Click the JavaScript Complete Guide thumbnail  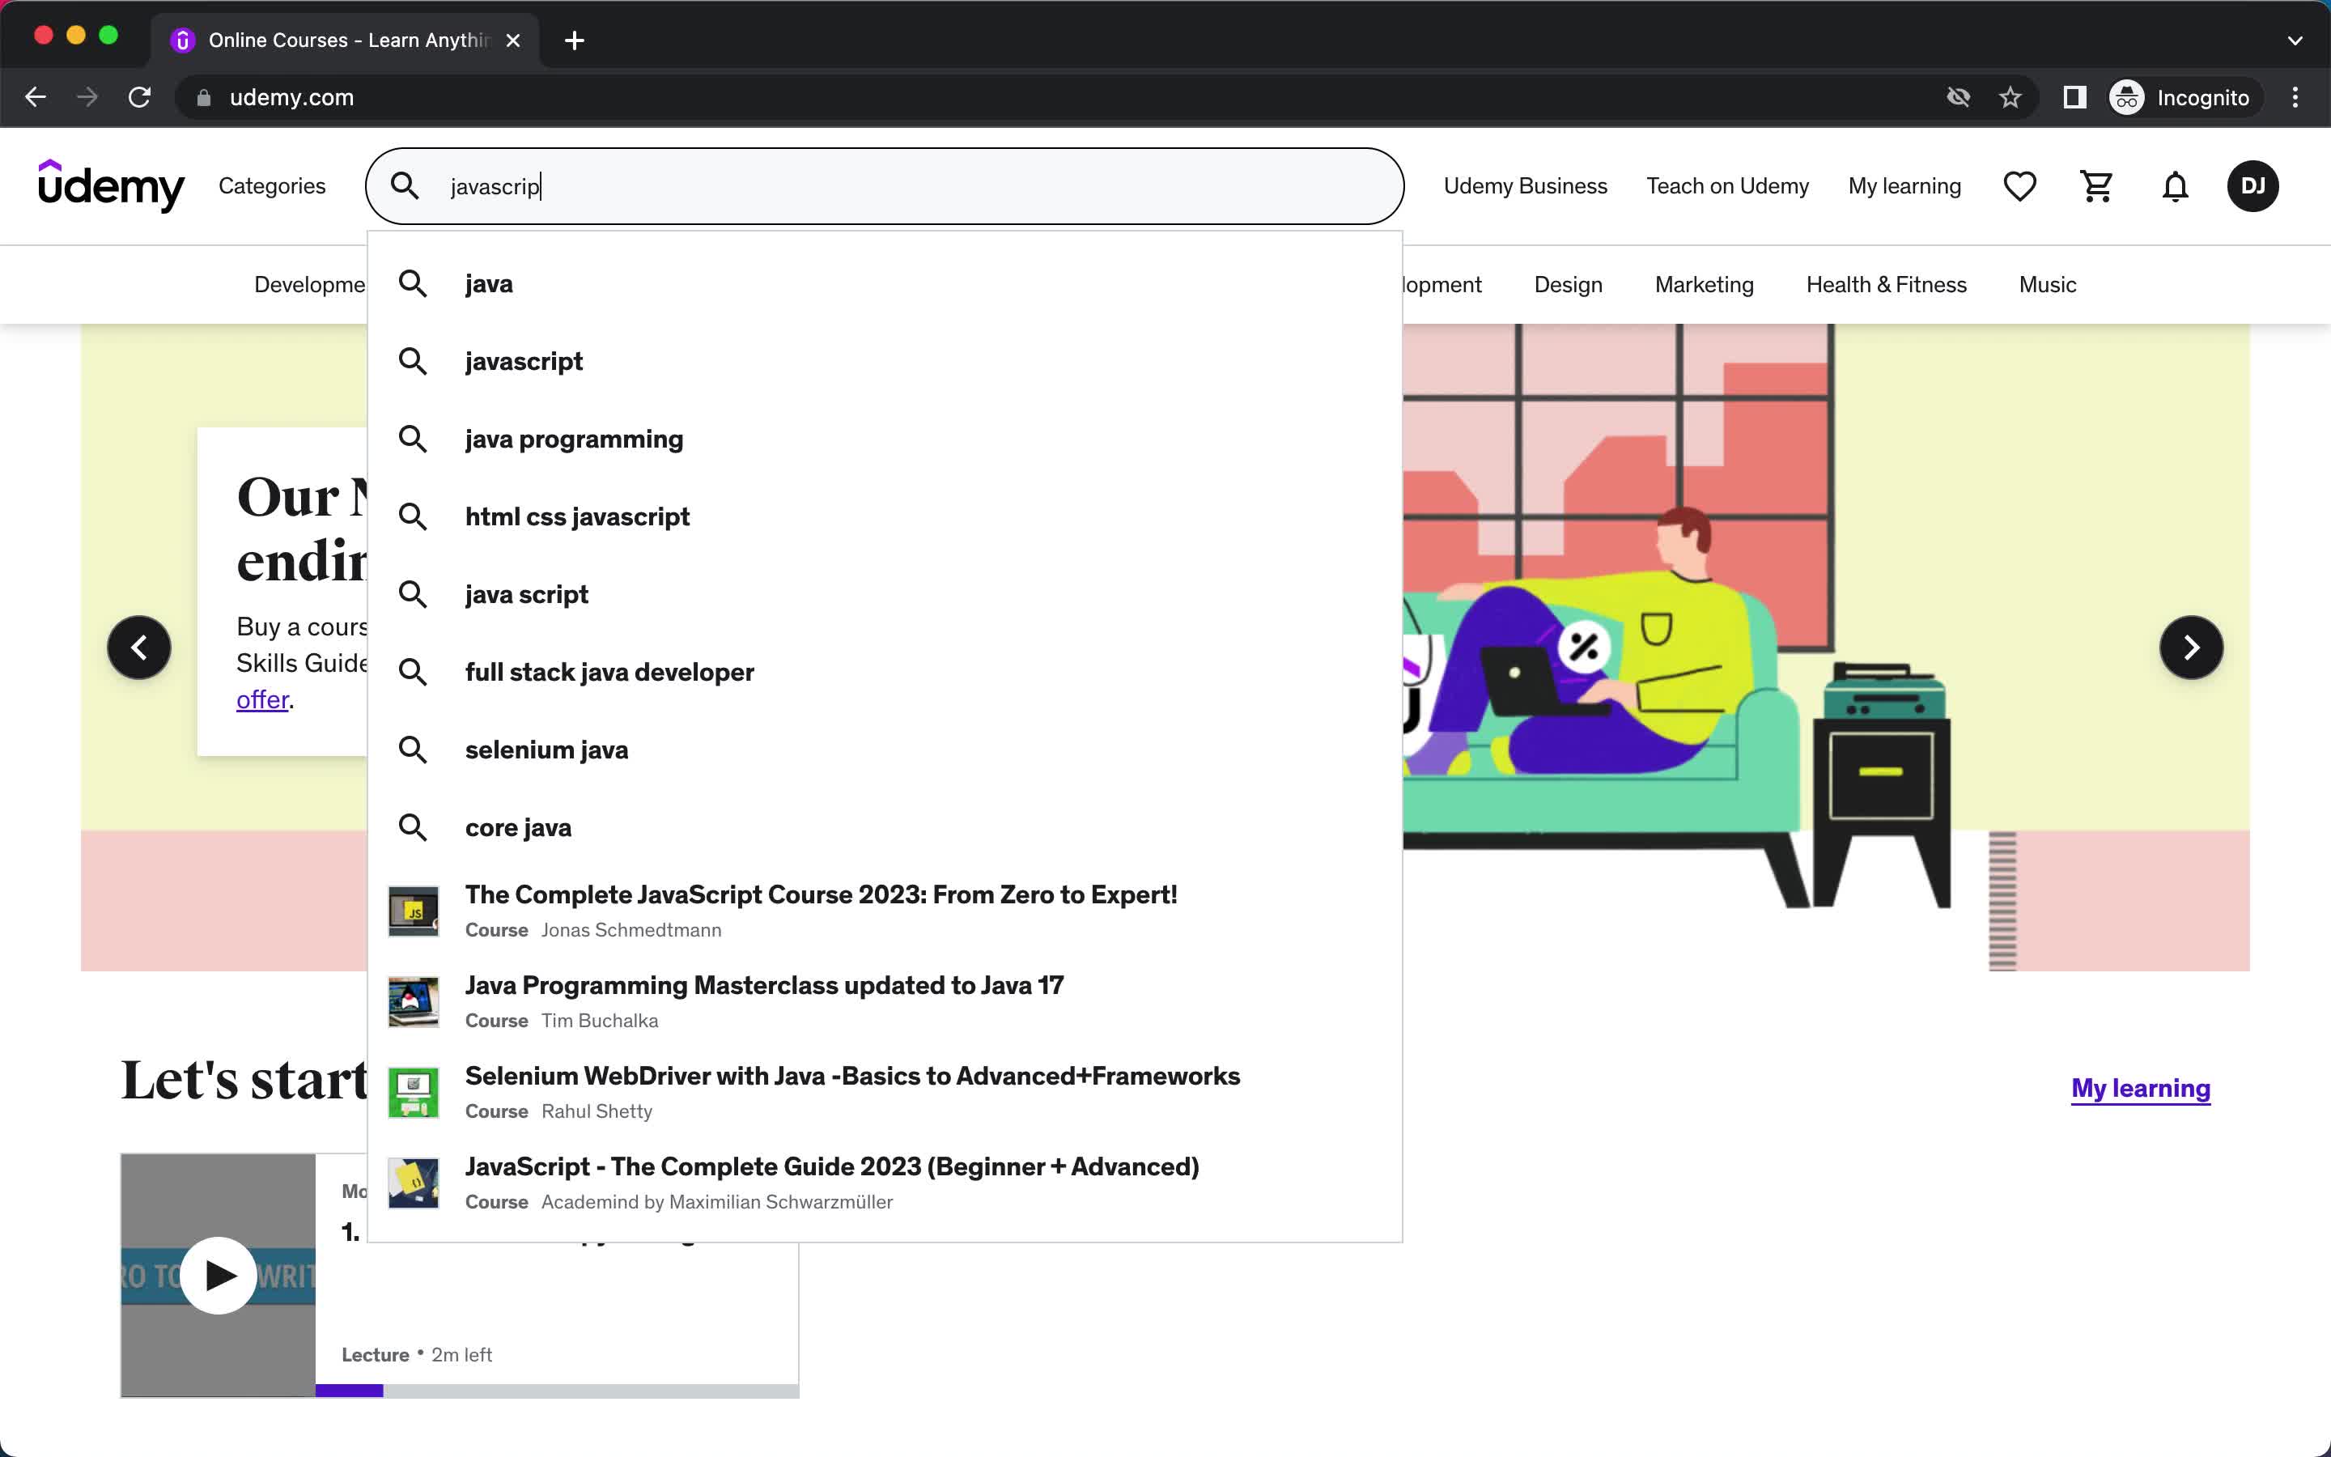pyautogui.click(x=414, y=1183)
